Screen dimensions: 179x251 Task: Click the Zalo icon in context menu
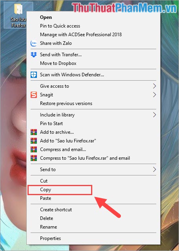pyautogui.click(x=34, y=43)
